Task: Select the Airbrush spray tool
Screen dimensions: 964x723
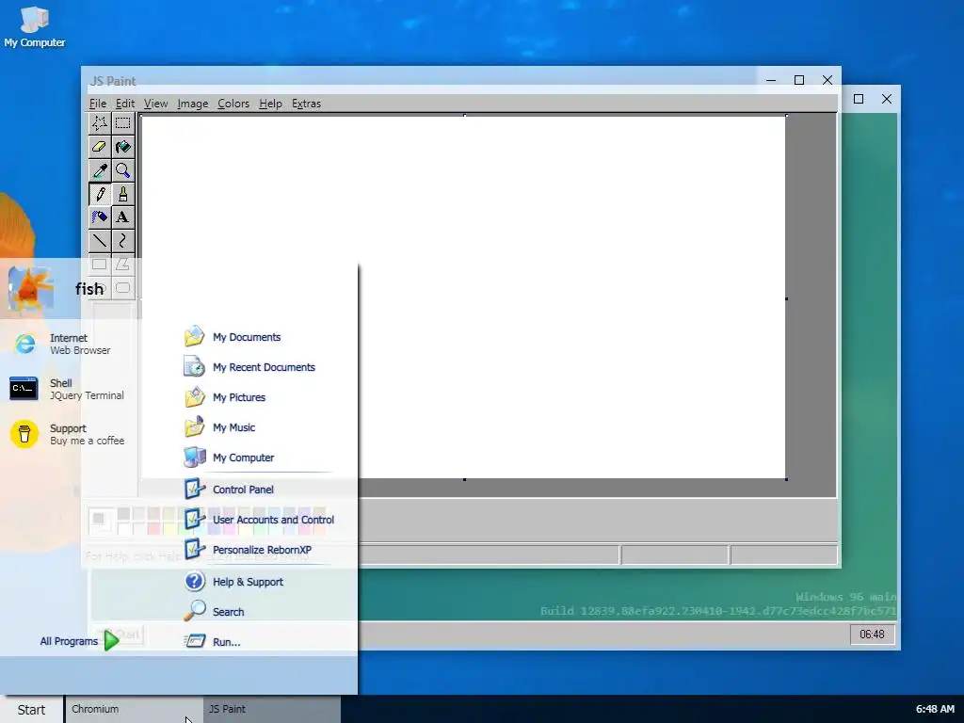Action: tap(99, 217)
